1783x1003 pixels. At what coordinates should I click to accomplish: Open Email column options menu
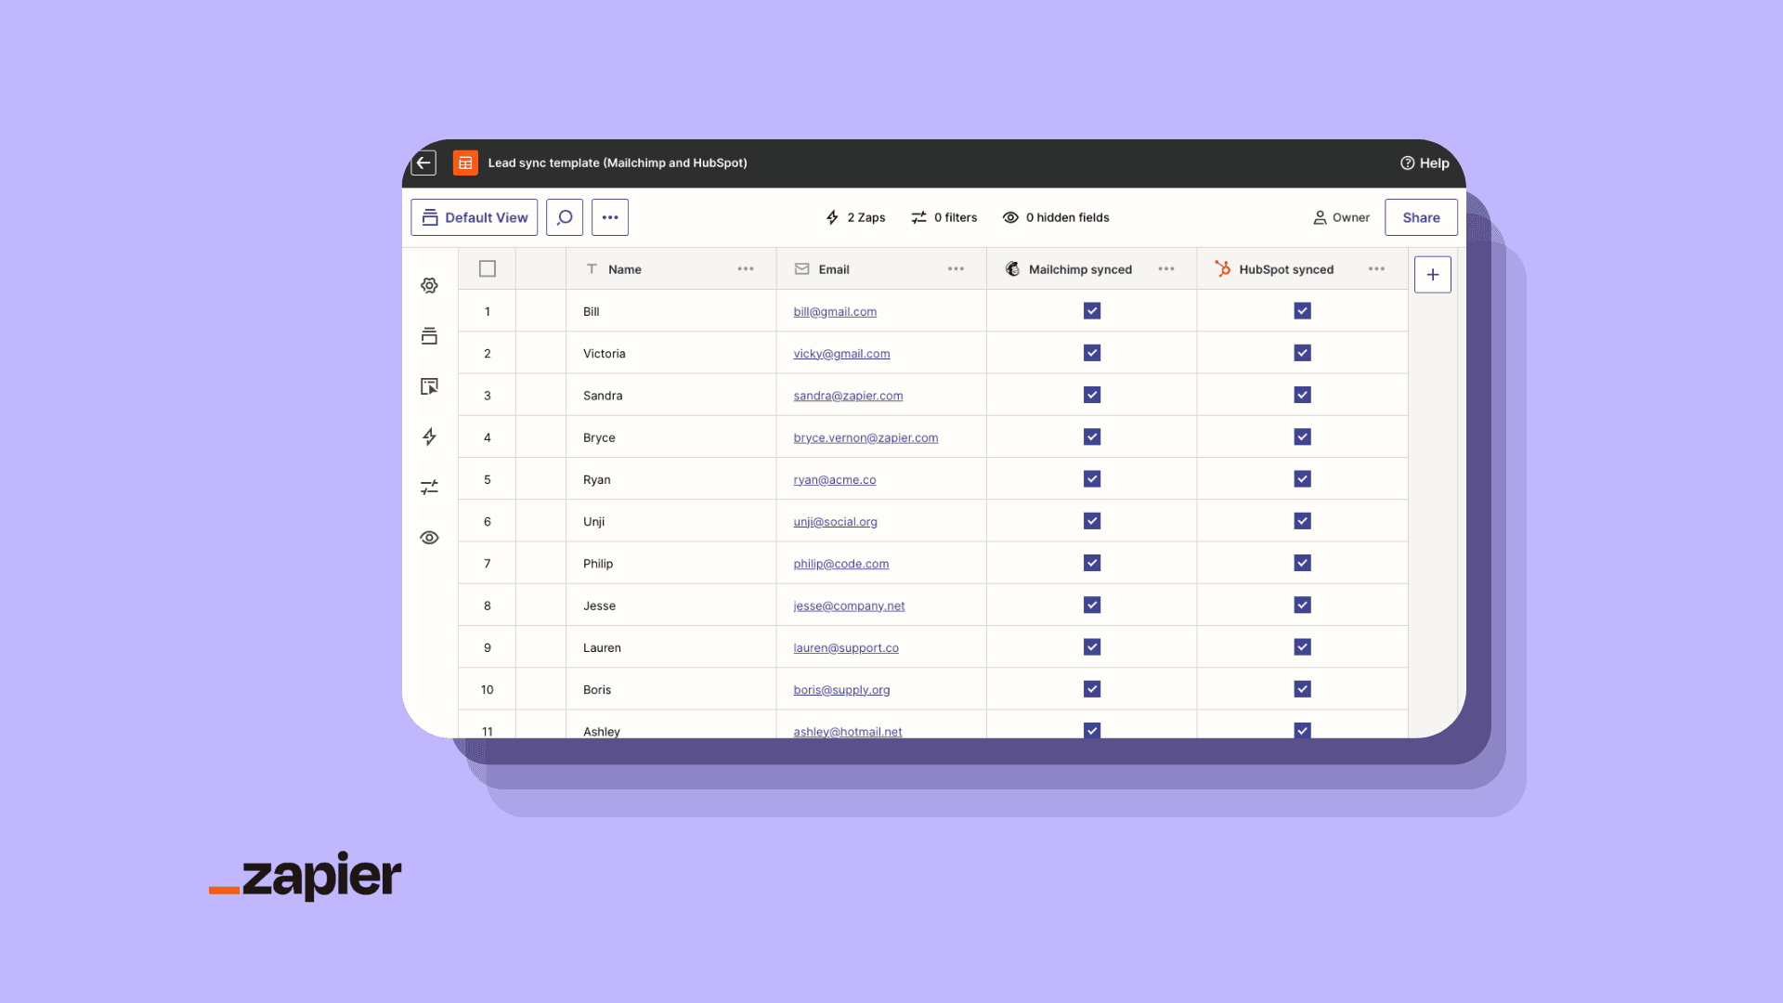[x=956, y=268]
